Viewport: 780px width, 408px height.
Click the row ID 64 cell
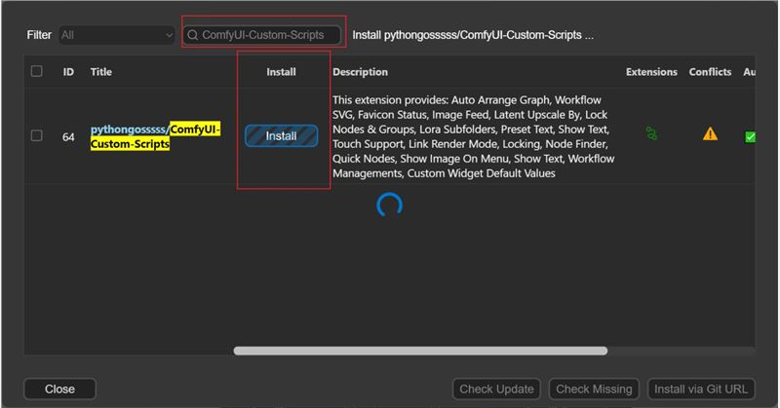[x=68, y=137]
